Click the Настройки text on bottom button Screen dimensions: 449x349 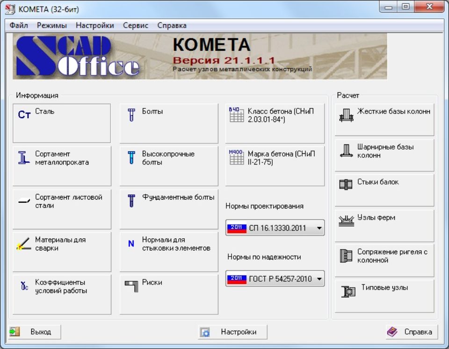(239, 332)
